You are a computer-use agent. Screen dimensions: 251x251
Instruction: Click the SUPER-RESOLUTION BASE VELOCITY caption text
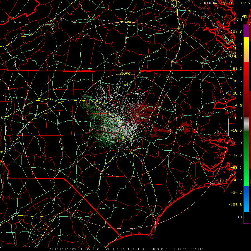coord(88,249)
